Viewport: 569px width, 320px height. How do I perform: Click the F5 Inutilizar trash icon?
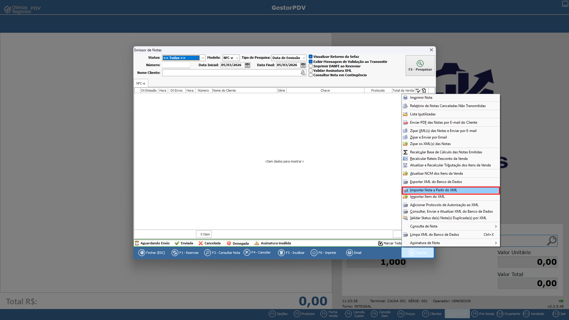point(281,253)
